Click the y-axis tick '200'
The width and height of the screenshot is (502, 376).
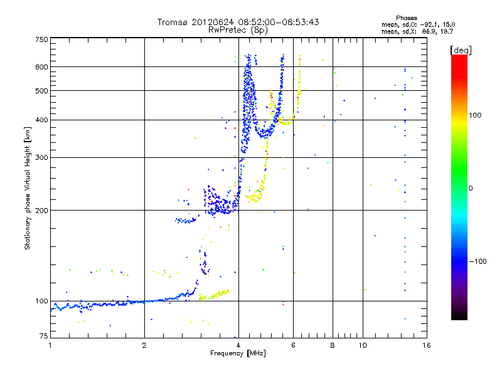pyautogui.click(x=41, y=211)
